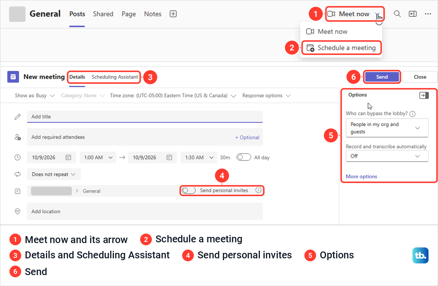
Task: Click the camera icon in Meet now button
Action: point(331,14)
